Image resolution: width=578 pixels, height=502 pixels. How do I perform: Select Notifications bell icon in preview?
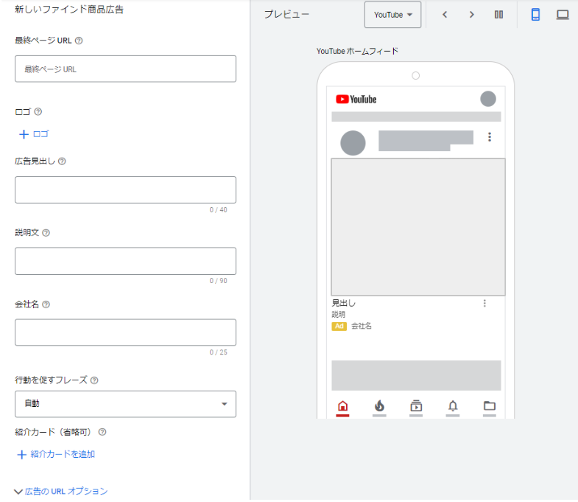coord(453,406)
